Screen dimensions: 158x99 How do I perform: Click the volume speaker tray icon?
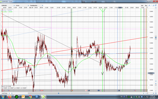[139, 97]
